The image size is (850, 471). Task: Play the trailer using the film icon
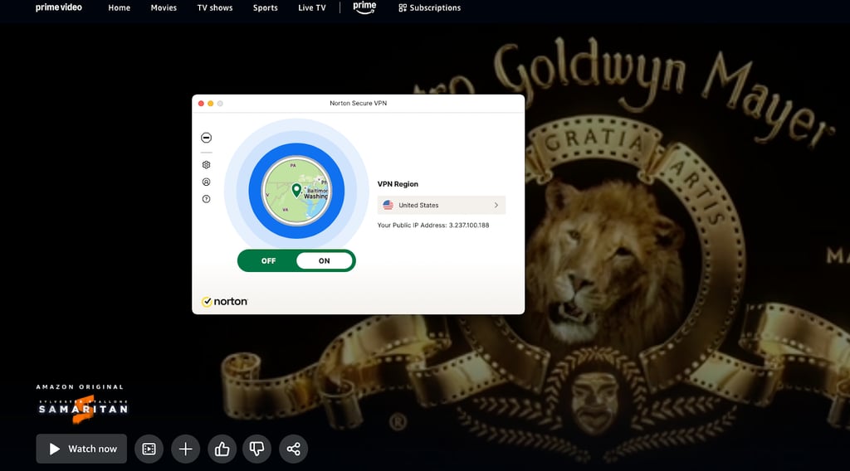tap(149, 449)
